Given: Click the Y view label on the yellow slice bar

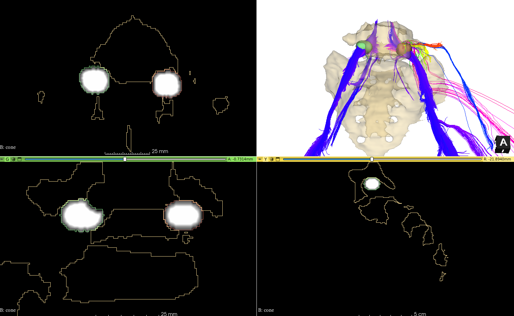Looking at the screenshot, I should [x=266, y=159].
